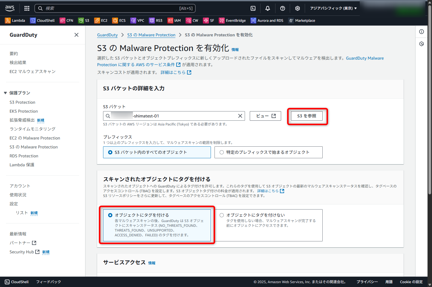Image resolution: width=432 pixels, height=287 pixels.
Task: Open CloudShell shortcut in favorites bar
Action: point(42,21)
